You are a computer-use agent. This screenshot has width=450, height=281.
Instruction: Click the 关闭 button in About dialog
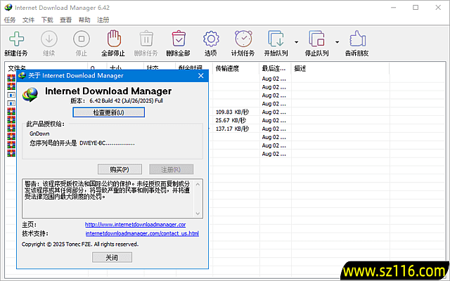[x=112, y=258]
